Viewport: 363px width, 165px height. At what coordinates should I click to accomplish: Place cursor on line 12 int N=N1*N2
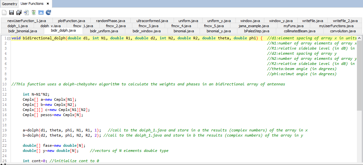pyautogui.click(x=36, y=94)
